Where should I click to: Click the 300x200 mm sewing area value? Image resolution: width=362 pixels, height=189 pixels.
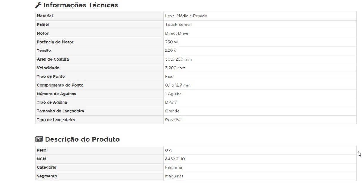[x=178, y=59]
